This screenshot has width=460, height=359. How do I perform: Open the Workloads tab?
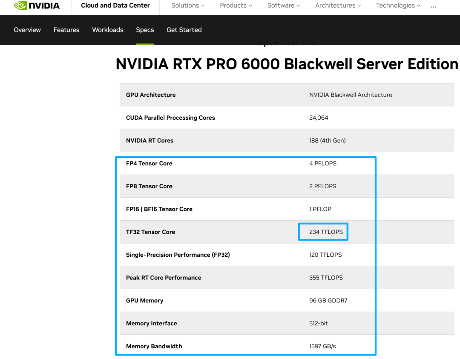108,30
